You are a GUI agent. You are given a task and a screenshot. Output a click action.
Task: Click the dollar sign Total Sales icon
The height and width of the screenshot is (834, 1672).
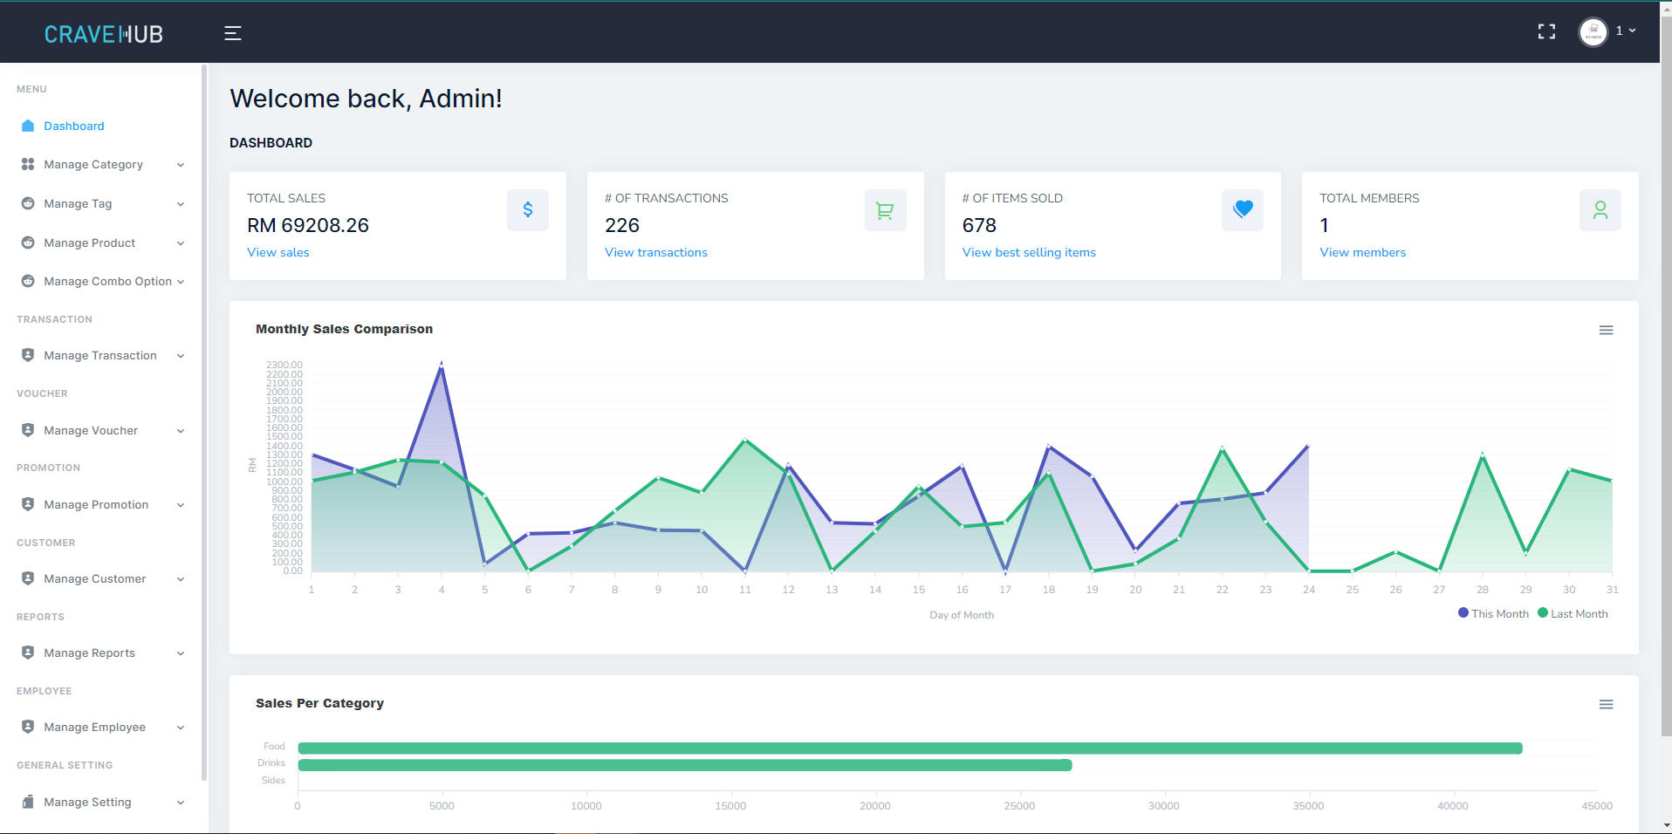527,210
